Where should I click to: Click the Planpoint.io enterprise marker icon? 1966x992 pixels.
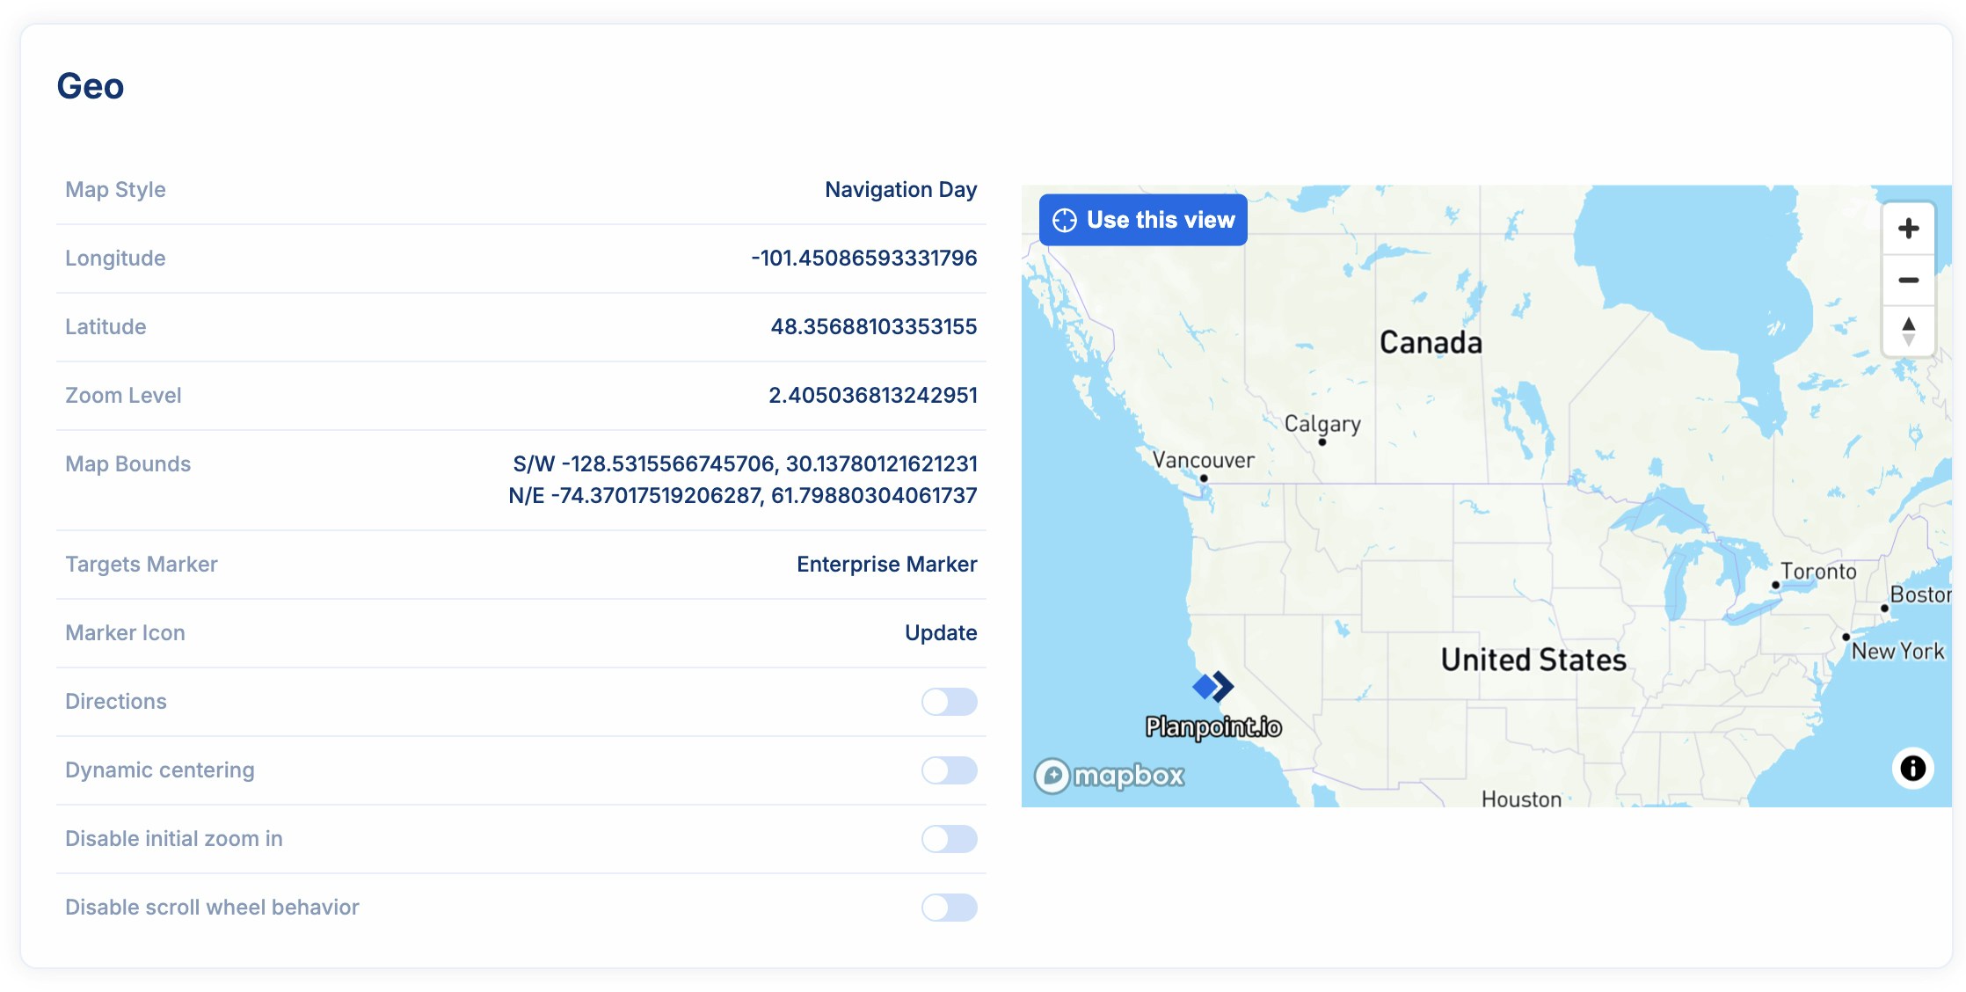[1213, 686]
